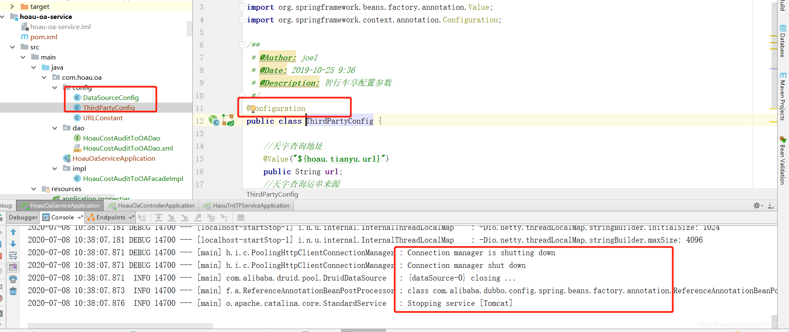Toggle soft-wrap icon in console sidebar
The width and height of the screenshot is (789, 332).
(13, 256)
